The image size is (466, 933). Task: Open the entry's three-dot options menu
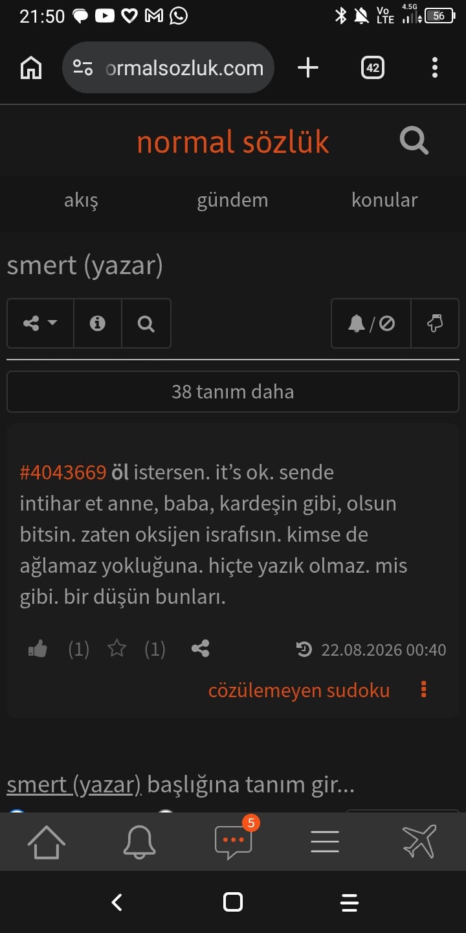(x=424, y=689)
